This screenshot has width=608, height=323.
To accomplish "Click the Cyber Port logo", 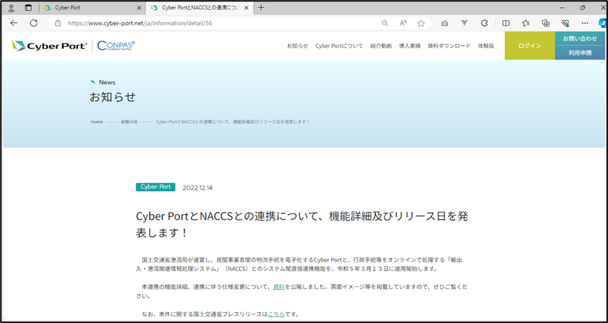I will [49, 46].
